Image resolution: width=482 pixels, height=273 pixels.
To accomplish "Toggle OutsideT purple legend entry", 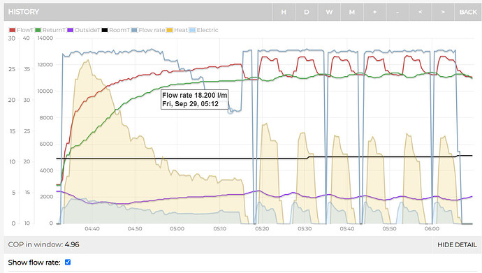I will (84, 30).
